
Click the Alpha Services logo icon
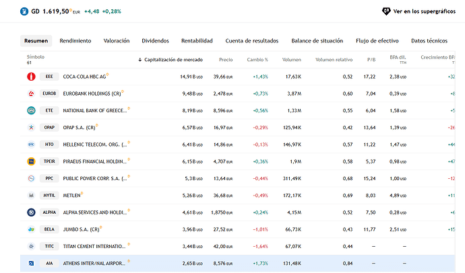31,212
